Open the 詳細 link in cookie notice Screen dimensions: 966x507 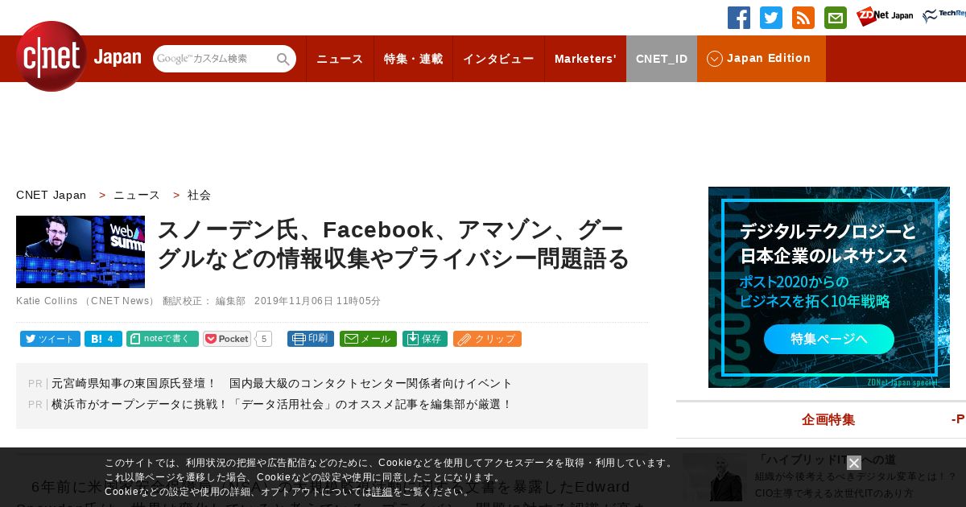click(x=382, y=492)
